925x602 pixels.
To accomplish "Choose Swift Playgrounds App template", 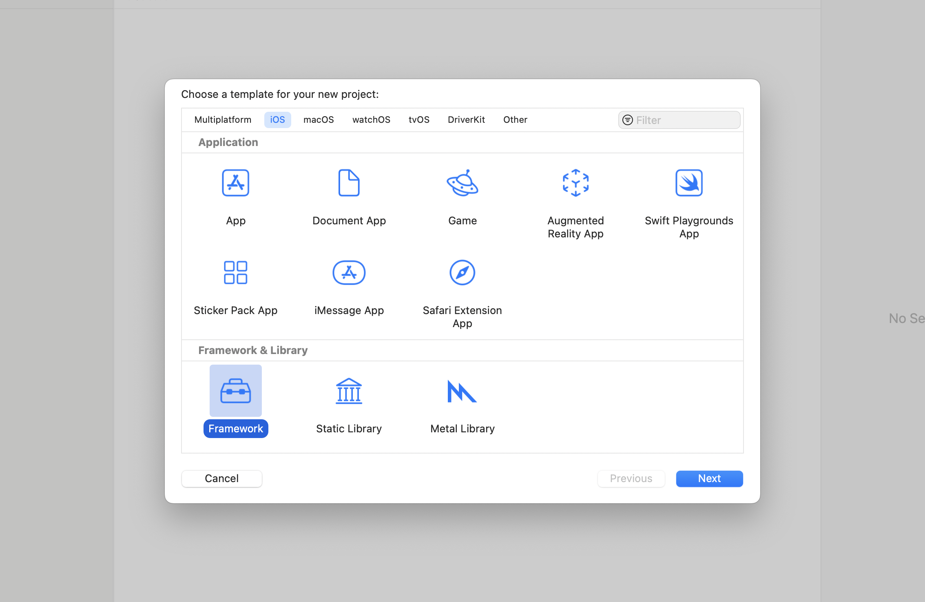I will [x=689, y=183].
